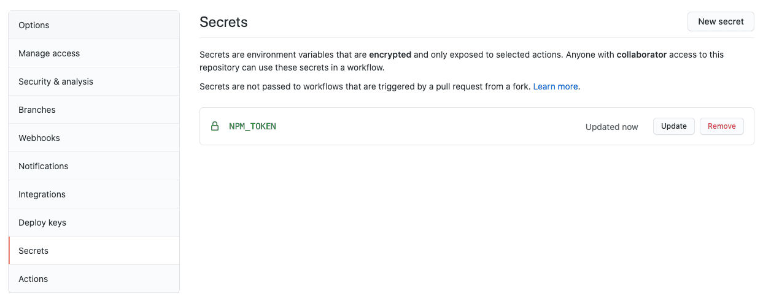763x301 pixels.
Task: Select Branches from the settings sidebar
Action: 94,110
